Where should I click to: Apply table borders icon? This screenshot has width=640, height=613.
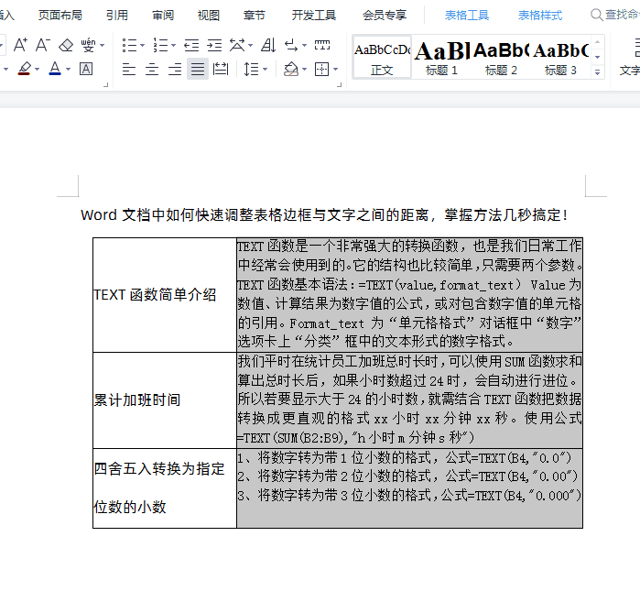[x=322, y=69]
